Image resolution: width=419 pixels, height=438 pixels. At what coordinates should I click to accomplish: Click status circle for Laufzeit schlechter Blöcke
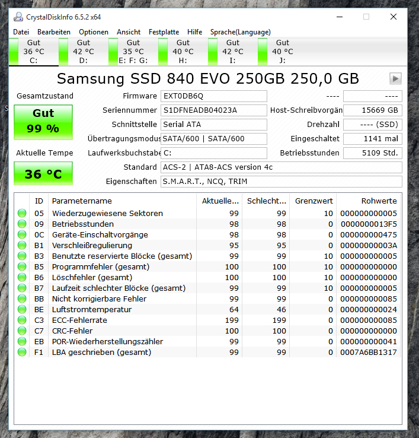pyautogui.click(x=22, y=288)
